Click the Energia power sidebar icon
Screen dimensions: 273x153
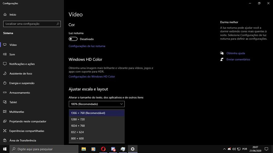5,83
